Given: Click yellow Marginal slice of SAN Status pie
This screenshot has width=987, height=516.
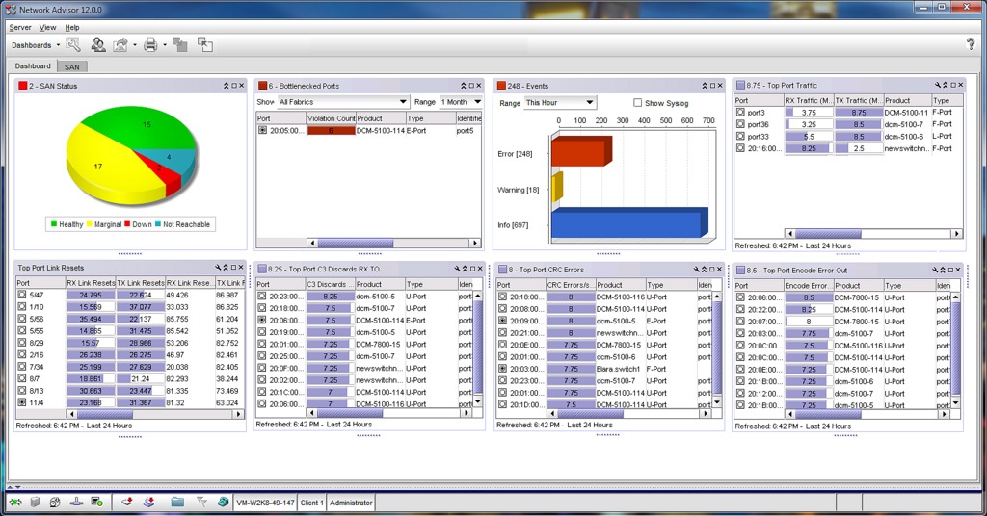Looking at the screenshot, I should [x=100, y=165].
